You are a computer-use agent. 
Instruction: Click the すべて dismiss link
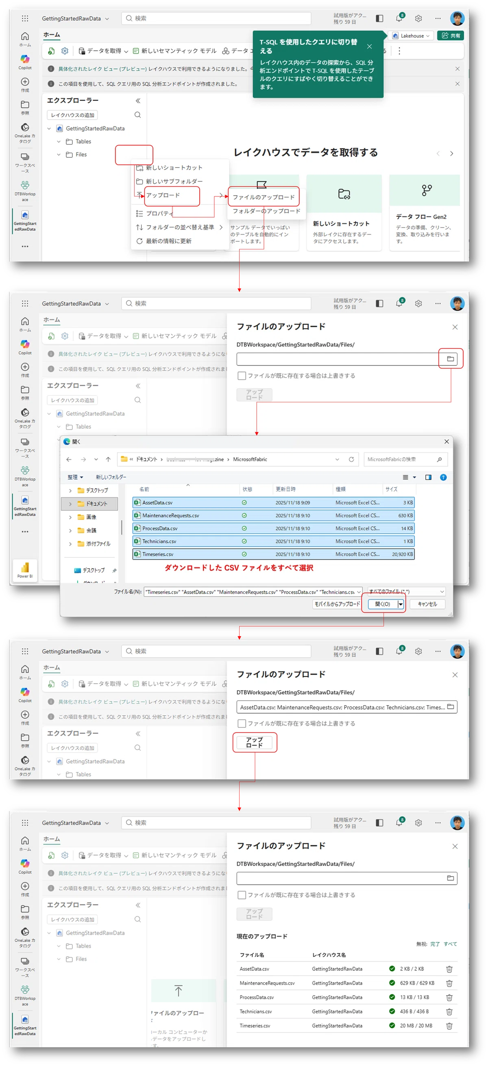click(450, 944)
